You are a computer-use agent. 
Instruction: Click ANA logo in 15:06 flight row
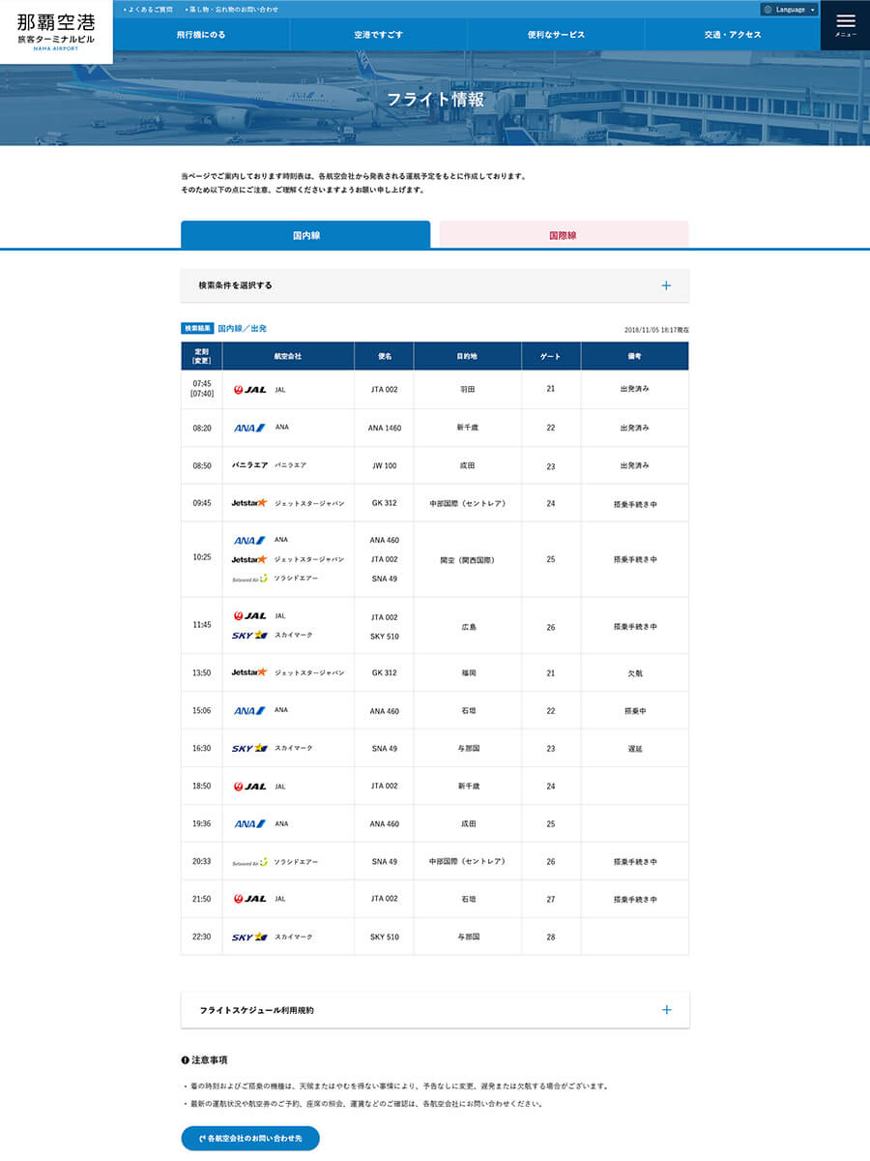[249, 710]
